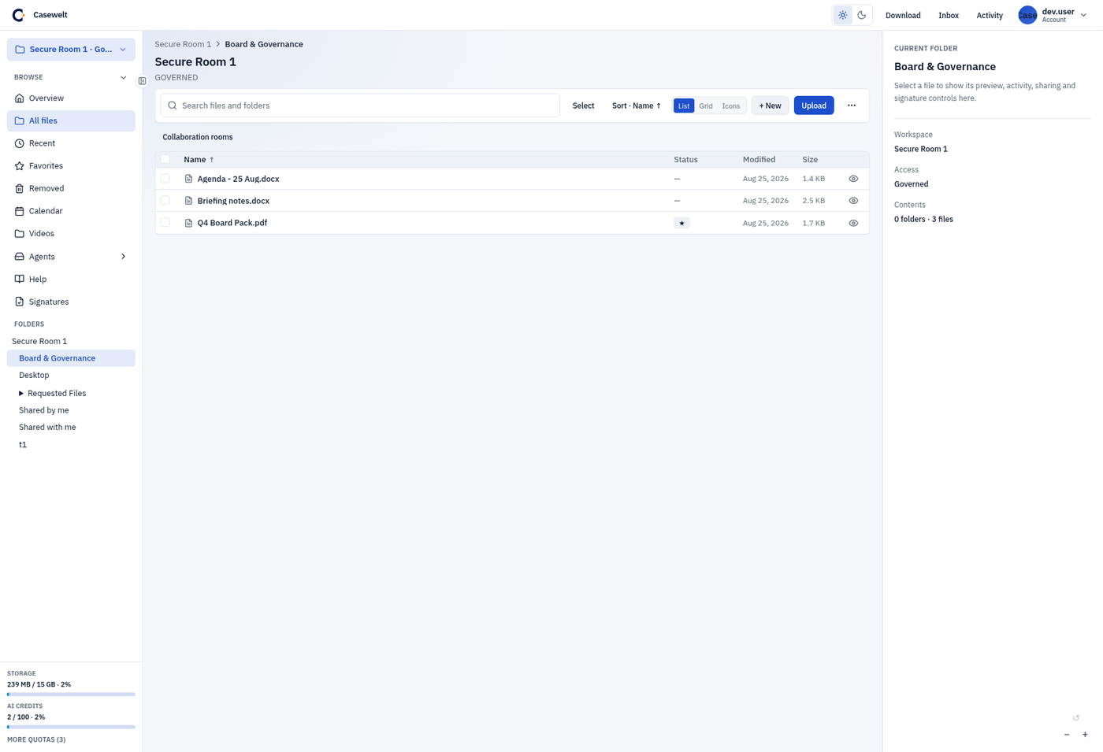This screenshot has width=1103, height=752.
Task: Switch to Icons view
Action: click(x=731, y=106)
